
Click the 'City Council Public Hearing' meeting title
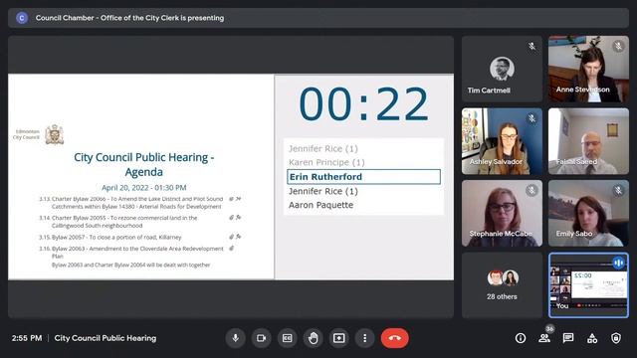click(106, 338)
